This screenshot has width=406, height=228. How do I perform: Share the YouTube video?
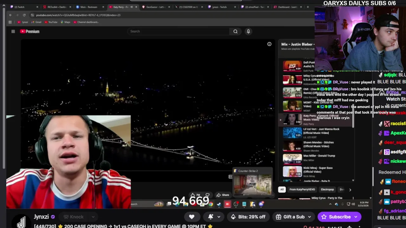[x=222, y=195]
